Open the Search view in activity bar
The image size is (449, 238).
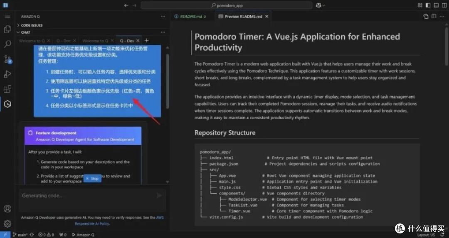[x=7, y=44]
